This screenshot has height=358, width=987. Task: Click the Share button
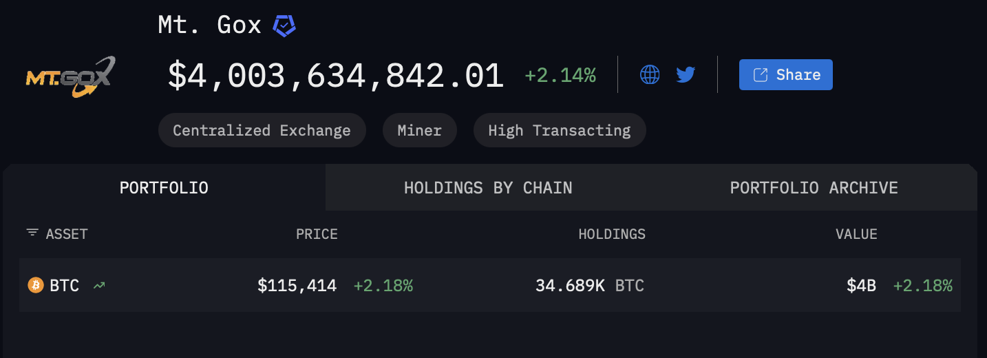(x=785, y=74)
